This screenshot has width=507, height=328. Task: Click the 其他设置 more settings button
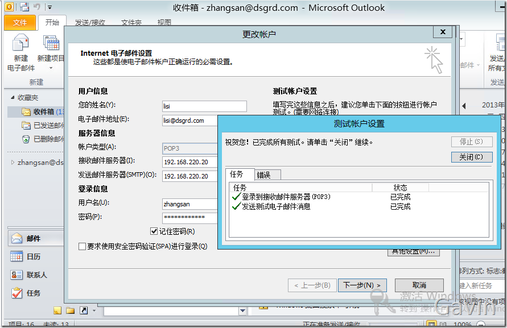414,252
